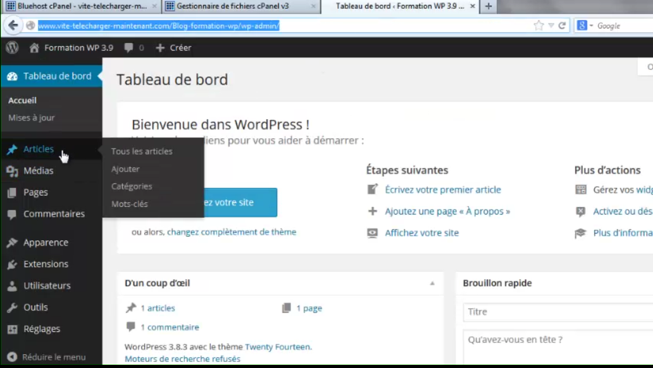Open the URL bar history dropdown arrow
The height and width of the screenshot is (368, 653).
551,26
